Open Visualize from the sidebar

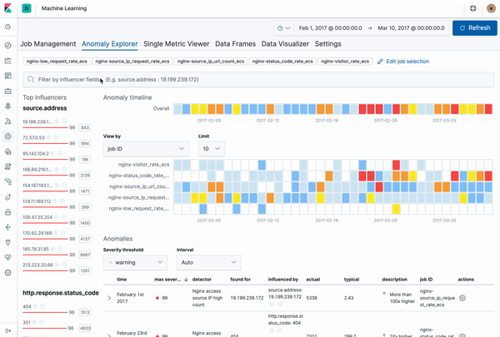point(8,61)
